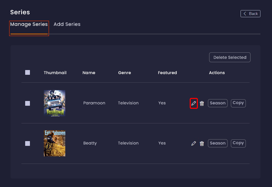Click the Beatty poster thumbnail
Viewport: 272px width, 187px height.
[54, 143]
